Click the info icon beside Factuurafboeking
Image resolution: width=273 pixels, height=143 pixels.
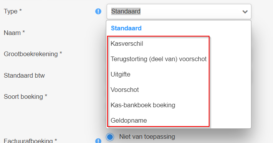(x=98, y=141)
